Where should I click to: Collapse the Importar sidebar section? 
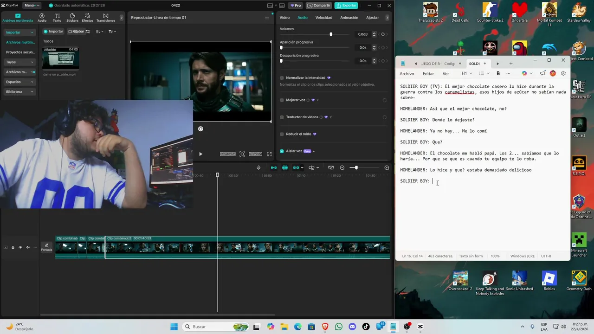32,32
